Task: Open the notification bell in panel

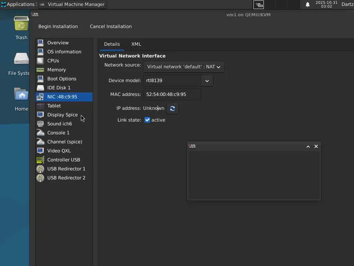Action: (308, 5)
